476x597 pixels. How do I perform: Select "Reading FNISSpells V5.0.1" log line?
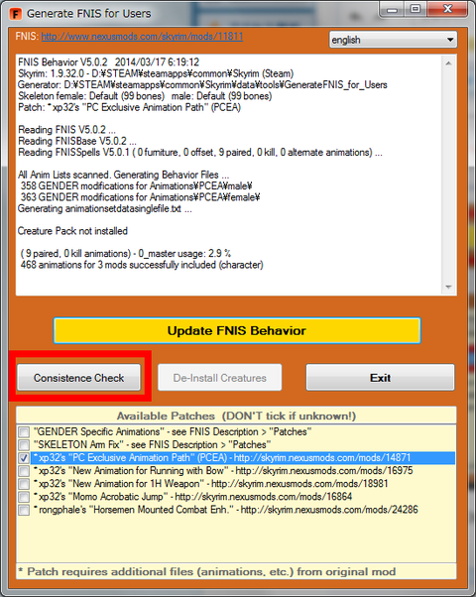(200, 153)
